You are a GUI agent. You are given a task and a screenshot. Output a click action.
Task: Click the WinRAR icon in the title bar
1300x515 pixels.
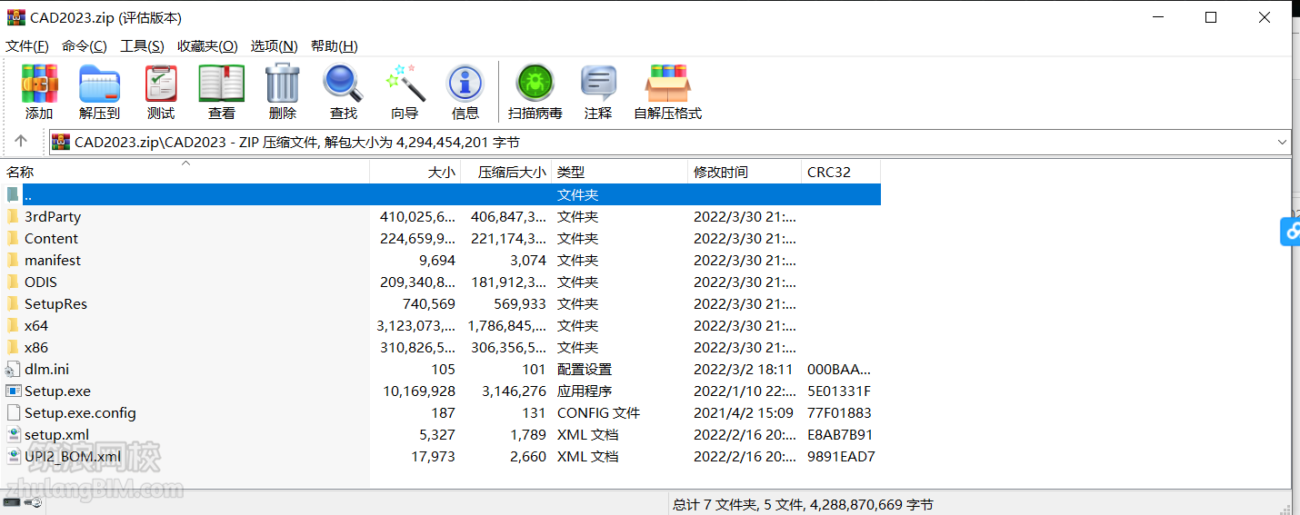(x=15, y=17)
